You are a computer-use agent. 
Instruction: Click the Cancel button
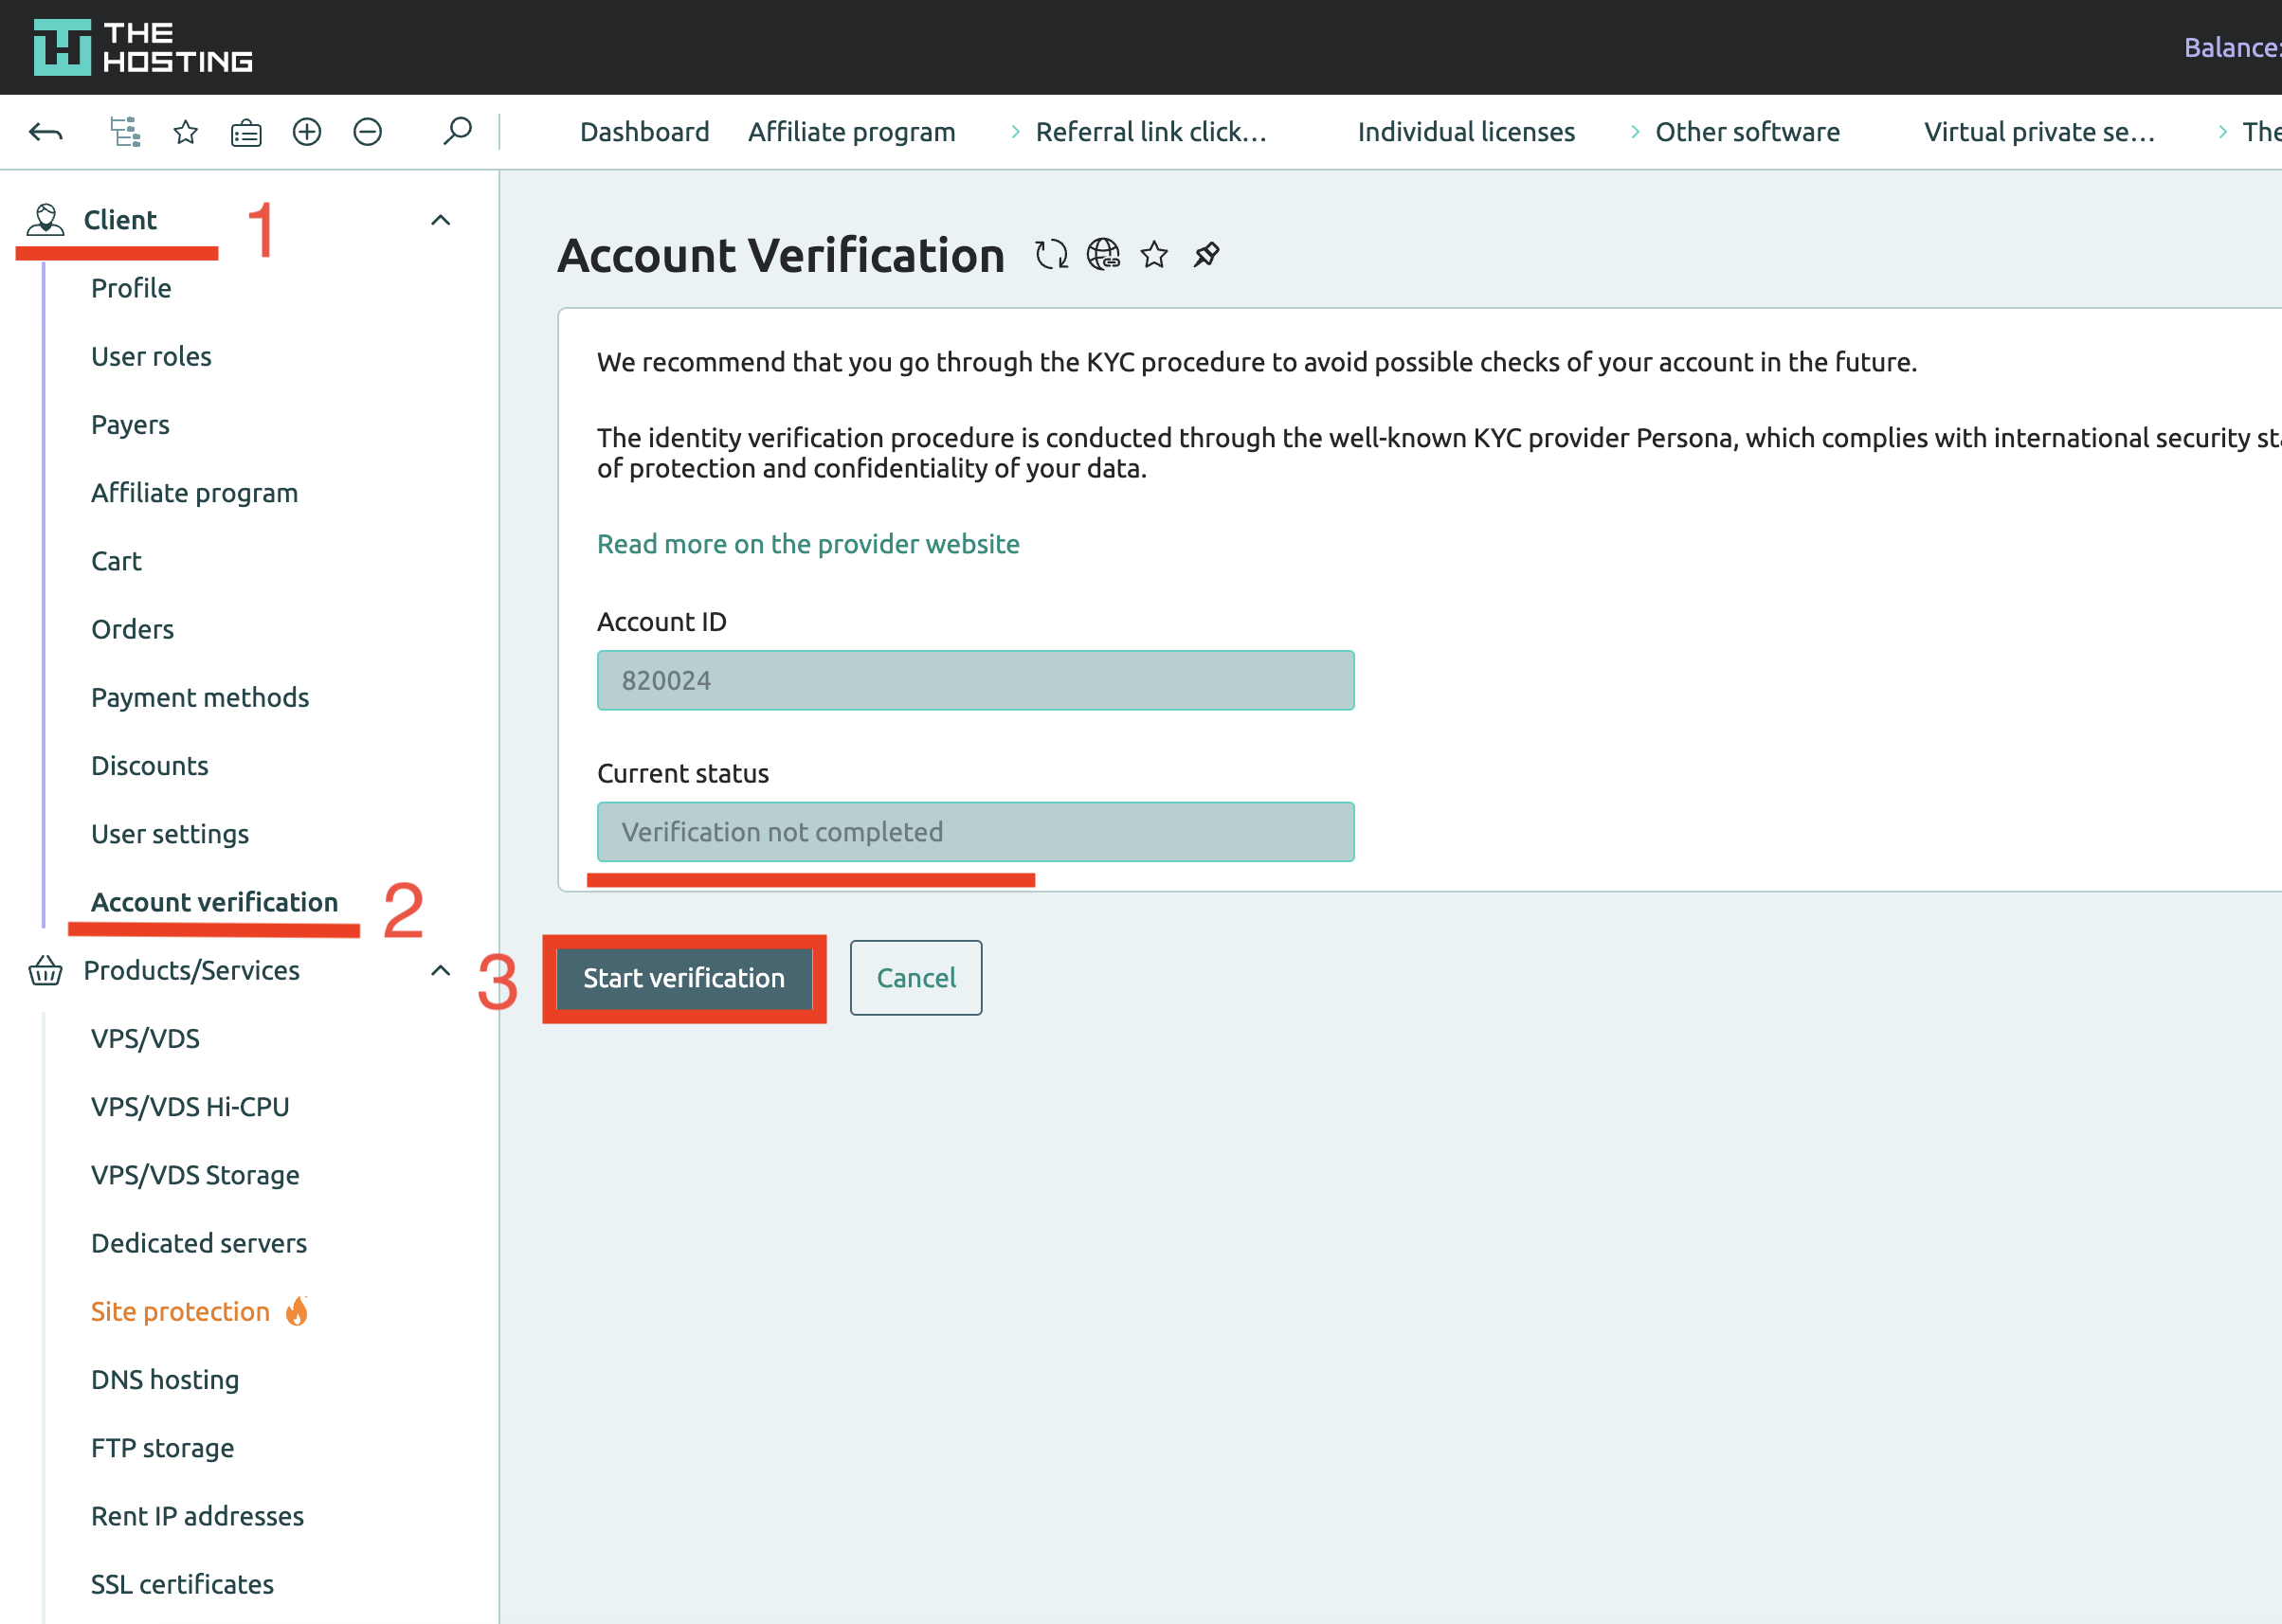pos(916,978)
